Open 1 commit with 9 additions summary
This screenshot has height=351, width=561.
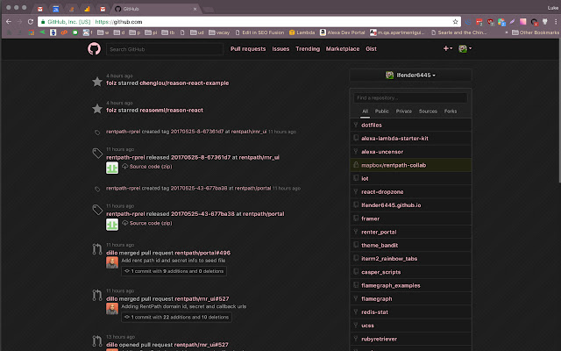point(174,271)
